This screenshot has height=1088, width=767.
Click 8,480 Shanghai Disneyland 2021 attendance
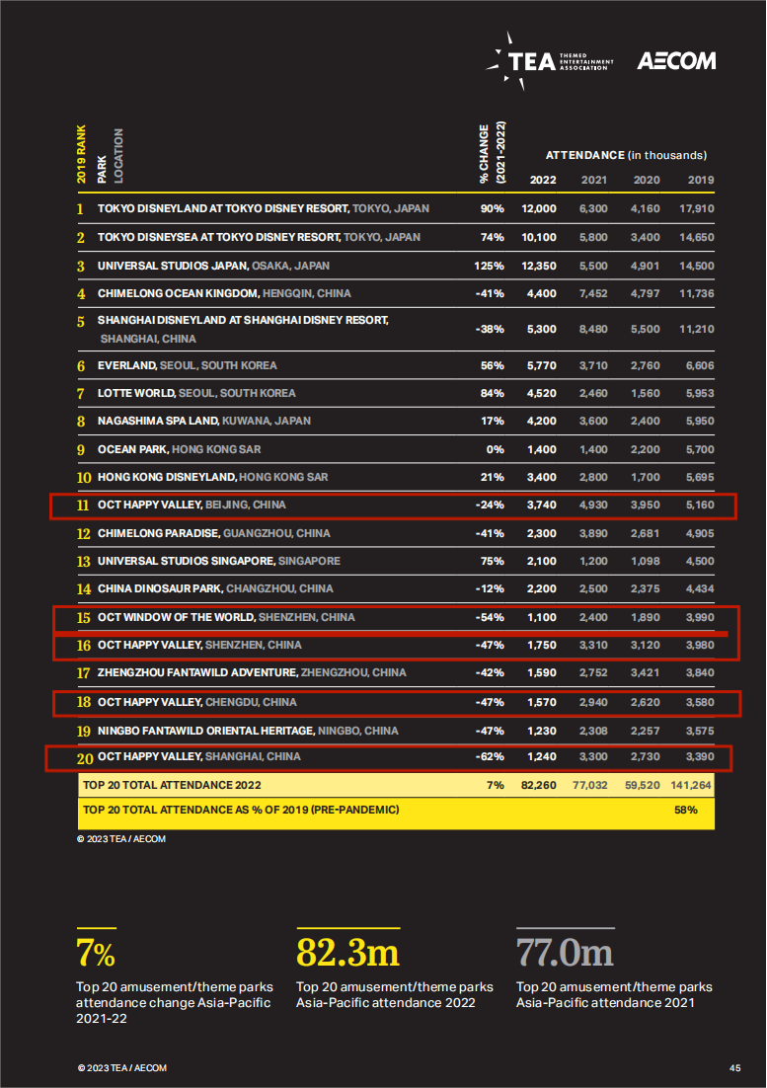point(593,329)
